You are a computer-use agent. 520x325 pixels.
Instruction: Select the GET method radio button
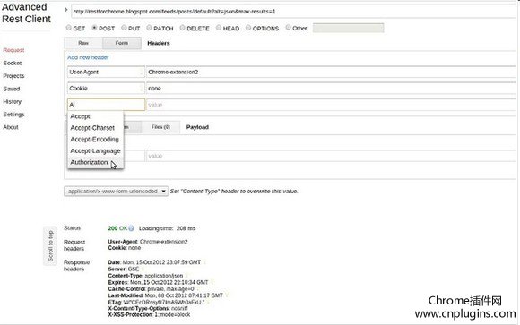click(69, 28)
